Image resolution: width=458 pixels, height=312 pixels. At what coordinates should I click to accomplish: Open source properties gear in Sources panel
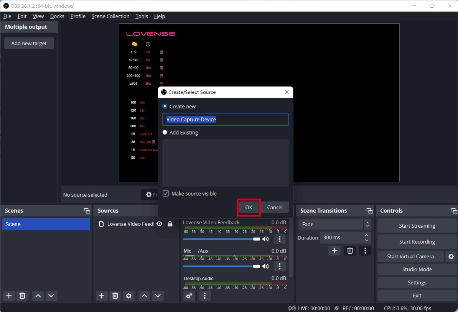[x=129, y=296]
